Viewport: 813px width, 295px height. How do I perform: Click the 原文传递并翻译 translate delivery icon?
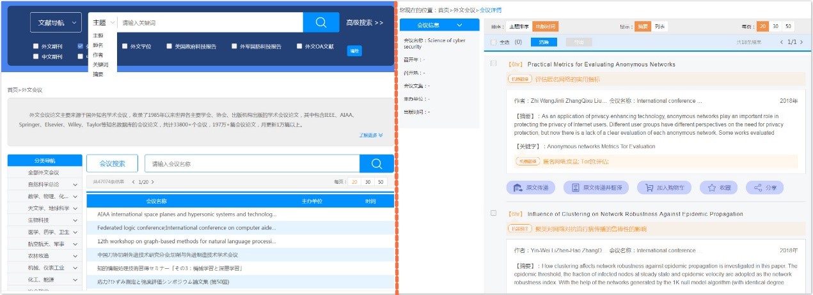pyautogui.click(x=575, y=188)
